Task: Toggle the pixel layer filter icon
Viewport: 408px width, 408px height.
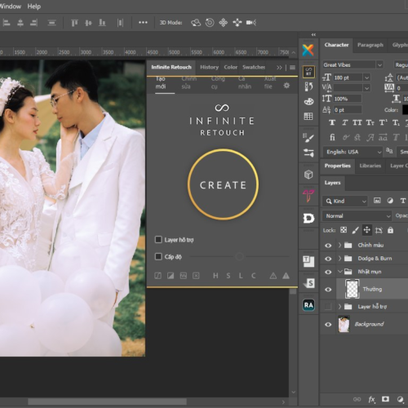Action: [x=377, y=201]
